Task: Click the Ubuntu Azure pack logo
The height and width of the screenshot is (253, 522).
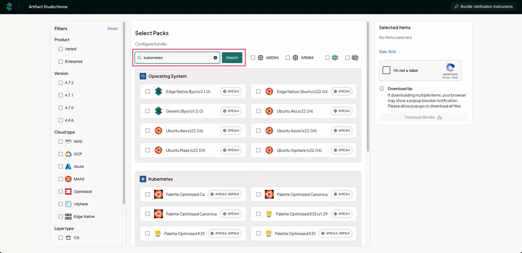Action: pos(269,131)
